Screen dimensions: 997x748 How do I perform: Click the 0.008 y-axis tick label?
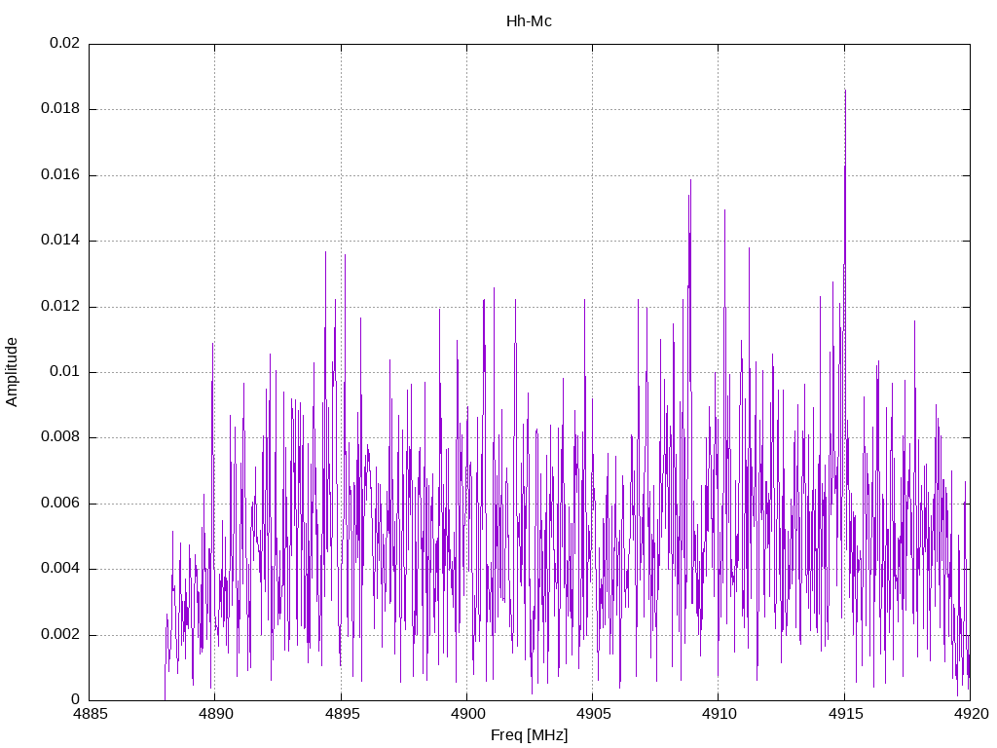(x=60, y=437)
